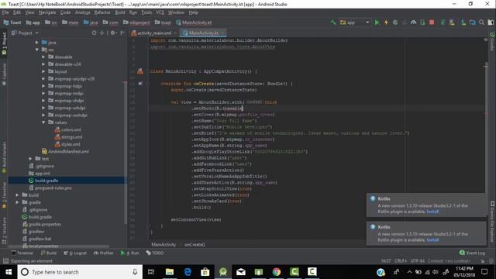The width and height of the screenshot is (496, 279).
Task: Open Microsoft Edge from the taskbar
Action: (188, 272)
